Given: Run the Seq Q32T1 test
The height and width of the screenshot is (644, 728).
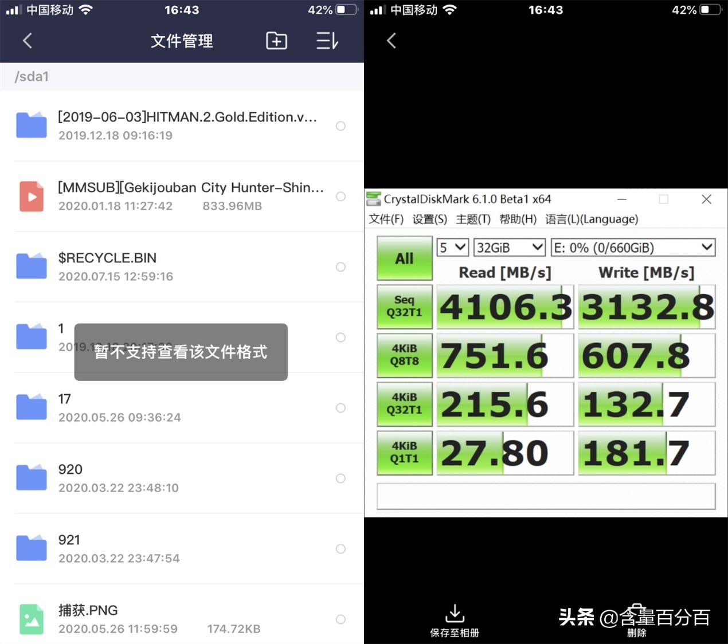Looking at the screenshot, I should click(x=404, y=307).
